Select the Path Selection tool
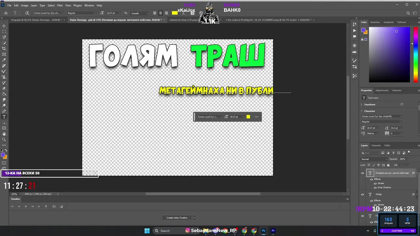Image resolution: width=420 pixels, height=236 pixels. [4, 122]
